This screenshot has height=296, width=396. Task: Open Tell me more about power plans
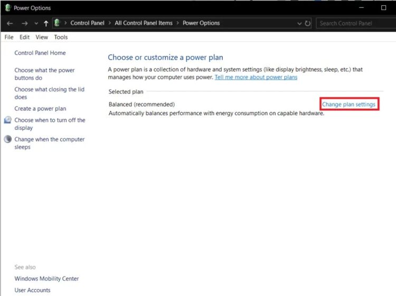(x=256, y=77)
